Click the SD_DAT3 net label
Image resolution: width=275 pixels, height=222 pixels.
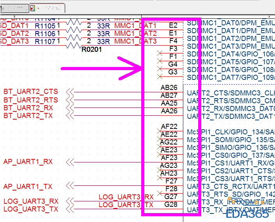[x=14, y=42]
